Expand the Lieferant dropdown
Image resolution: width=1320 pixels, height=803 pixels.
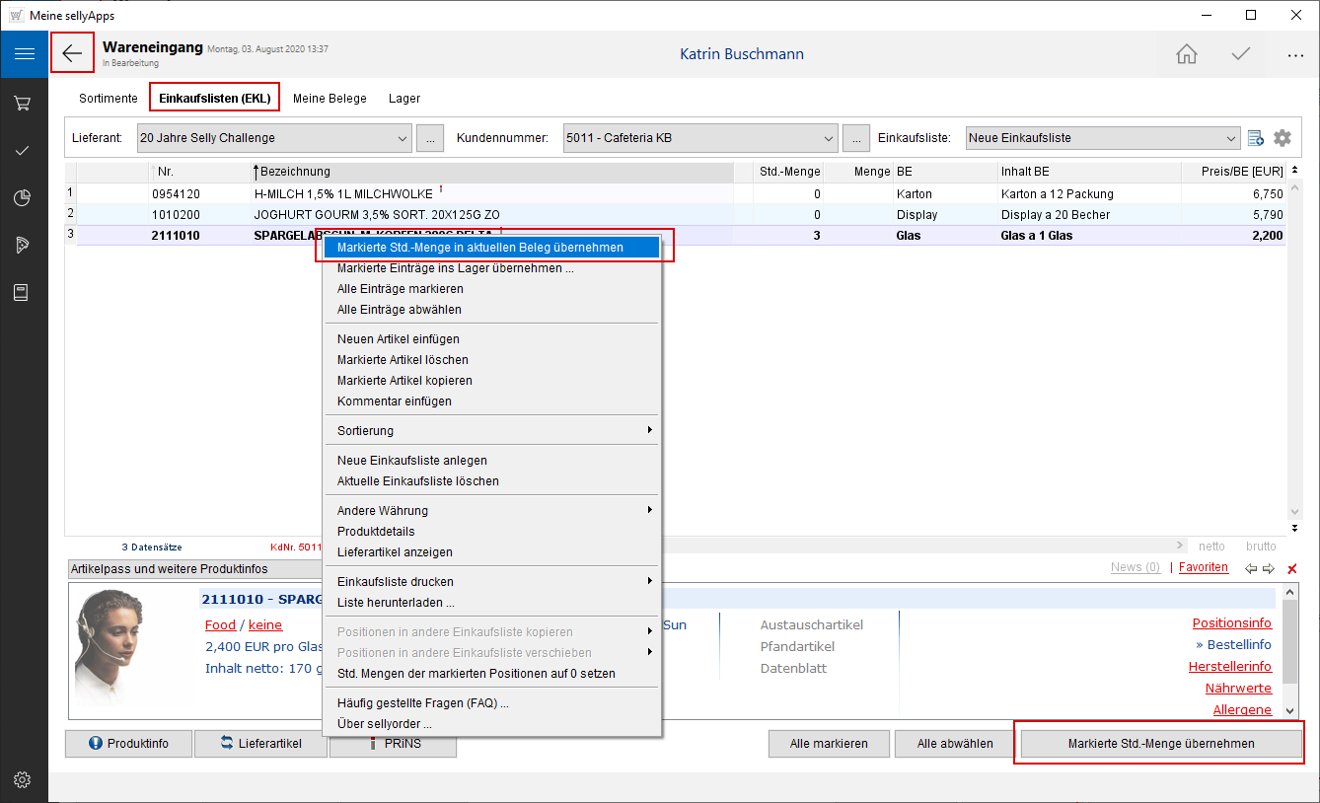(x=402, y=138)
